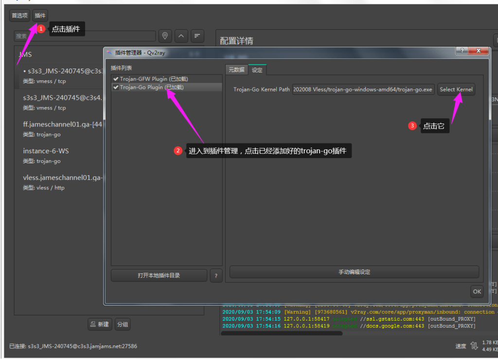The width and height of the screenshot is (498, 359).
Task: Click the network speed arrows icon
Action: tap(474, 346)
